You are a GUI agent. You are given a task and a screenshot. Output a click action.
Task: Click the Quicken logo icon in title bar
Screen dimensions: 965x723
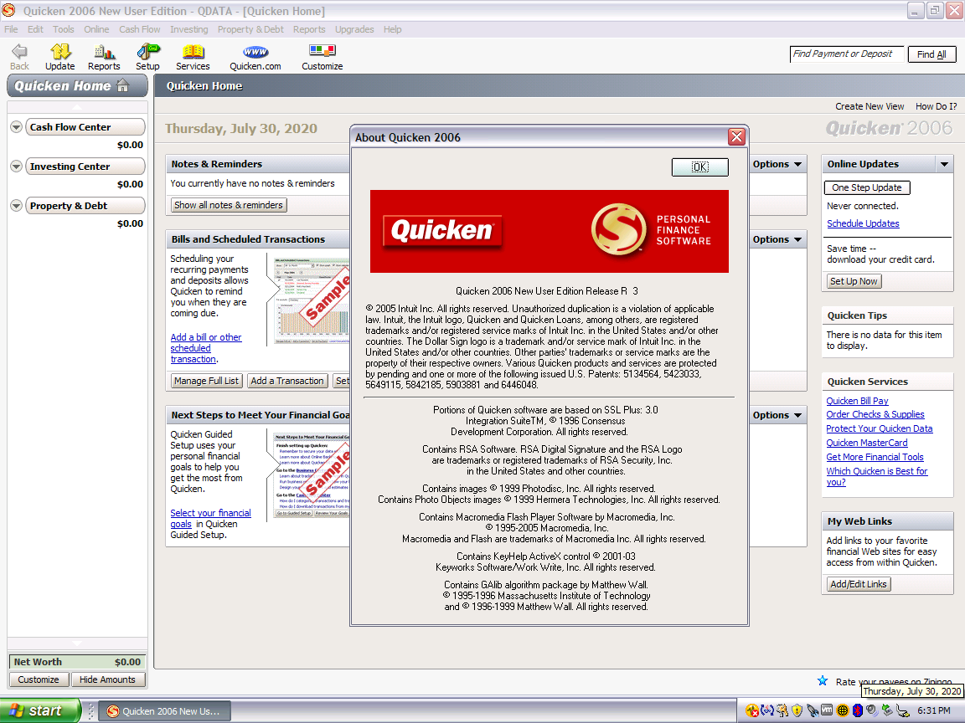[x=8, y=10]
